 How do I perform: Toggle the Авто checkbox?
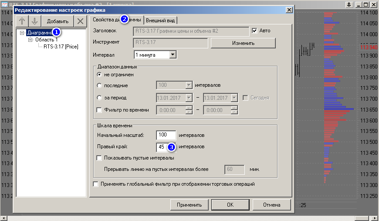pos(255,31)
